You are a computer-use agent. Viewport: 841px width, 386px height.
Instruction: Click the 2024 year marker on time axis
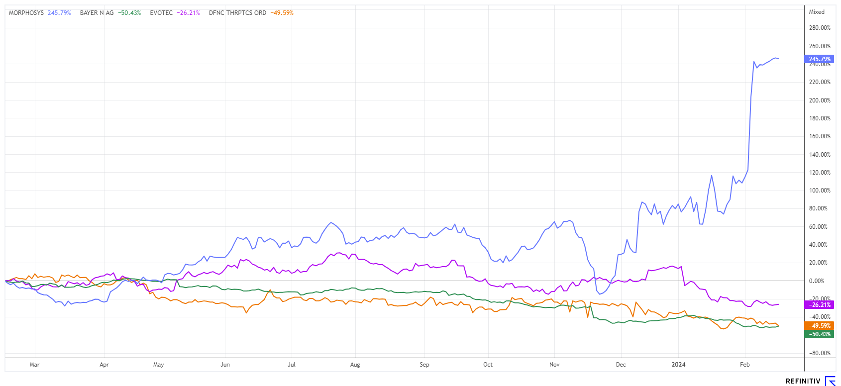678,365
